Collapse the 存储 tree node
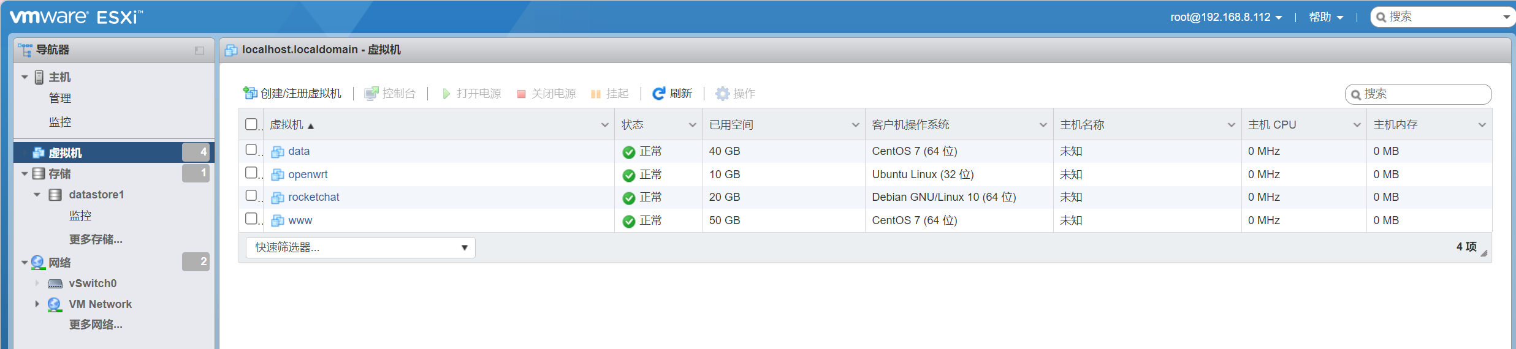 click(x=25, y=174)
